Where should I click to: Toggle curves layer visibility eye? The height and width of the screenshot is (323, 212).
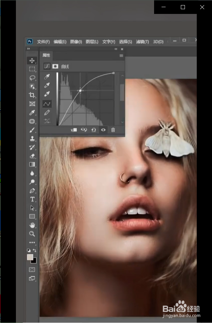click(103, 130)
